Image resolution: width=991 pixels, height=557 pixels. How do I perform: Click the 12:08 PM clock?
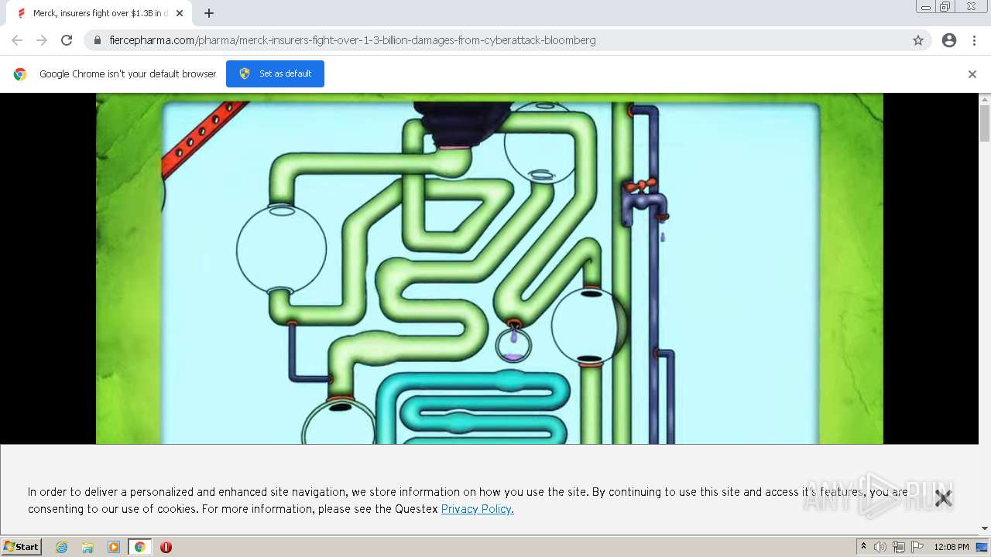click(x=951, y=547)
